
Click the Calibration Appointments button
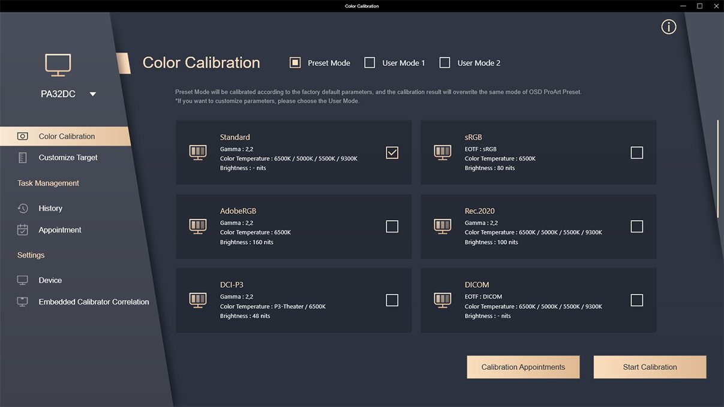pyautogui.click(x=523, y=367)
